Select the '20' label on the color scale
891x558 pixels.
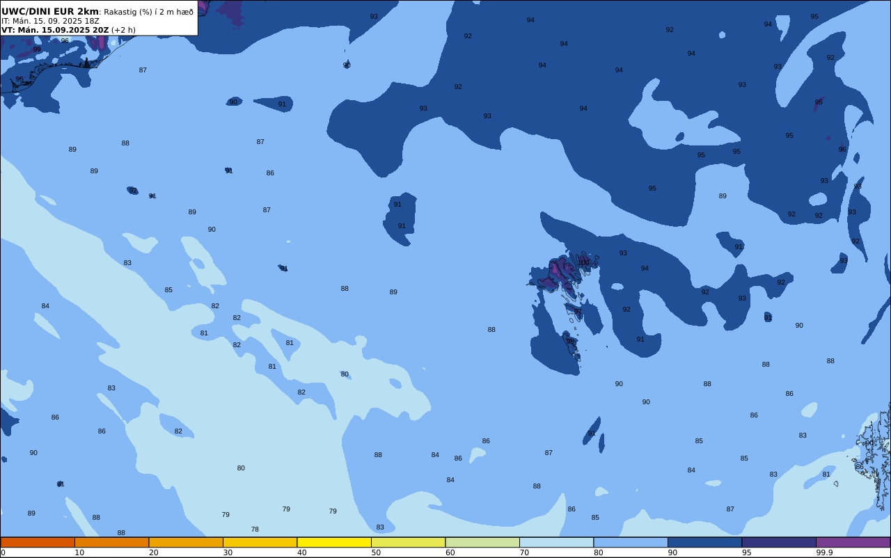[x=153, y=552]
